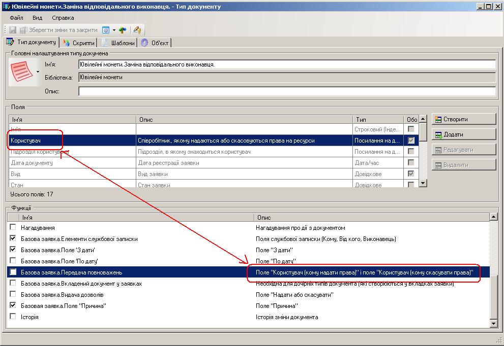Screen dimensions: 504x346
Task: Enable the Історія function checkbox
Action: (x=13, y=317)
